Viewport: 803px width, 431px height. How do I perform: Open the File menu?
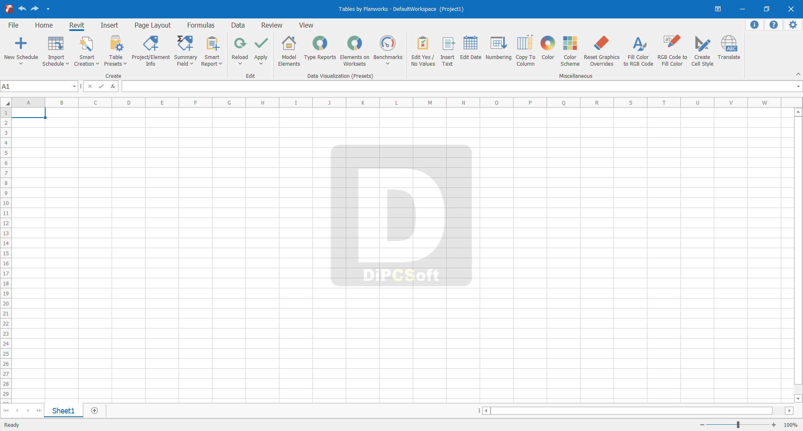coord(13,25)
